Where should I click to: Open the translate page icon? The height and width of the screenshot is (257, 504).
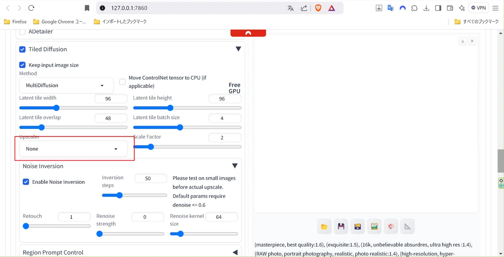(x=291, y=8)
